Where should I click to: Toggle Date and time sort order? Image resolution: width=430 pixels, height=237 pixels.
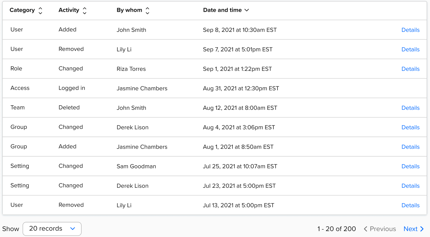[226, 10]
